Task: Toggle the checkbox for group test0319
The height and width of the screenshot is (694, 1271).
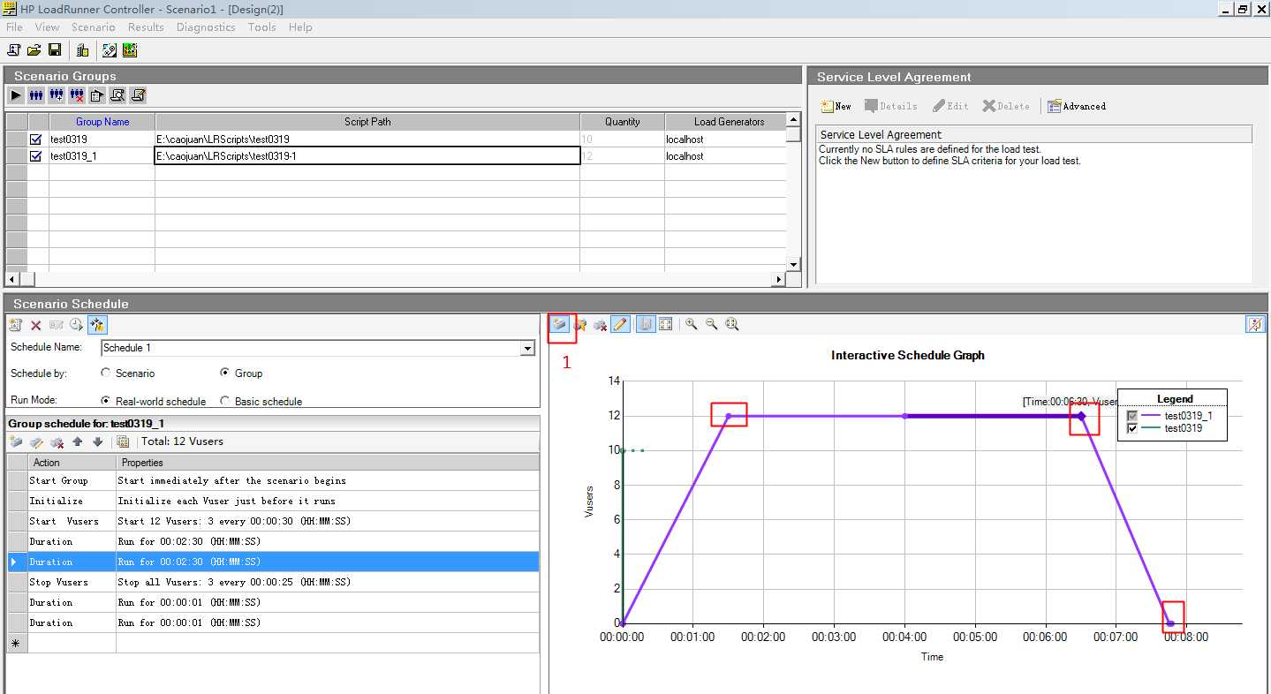Action: click(x=36, y=139)
